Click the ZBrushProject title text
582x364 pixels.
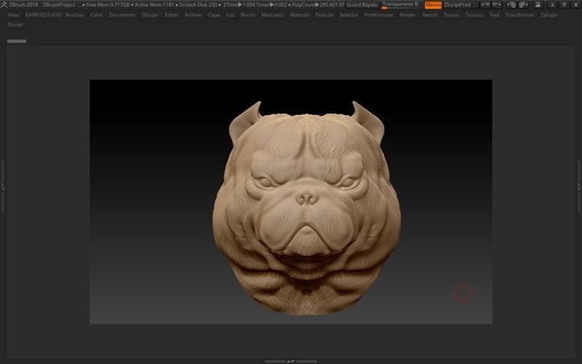tap(59, 5)
